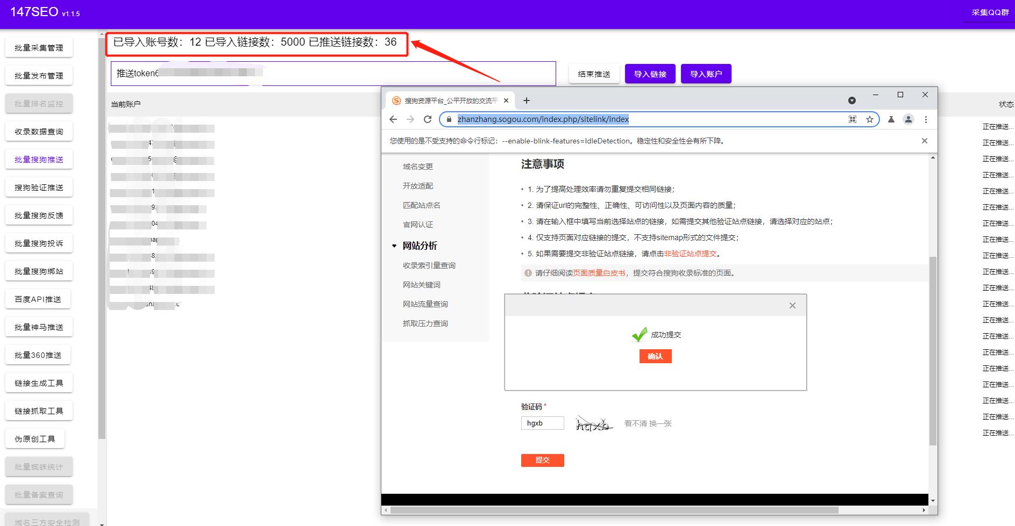
Task: Click the browser back navigation arrow
Action: point(393,119)
